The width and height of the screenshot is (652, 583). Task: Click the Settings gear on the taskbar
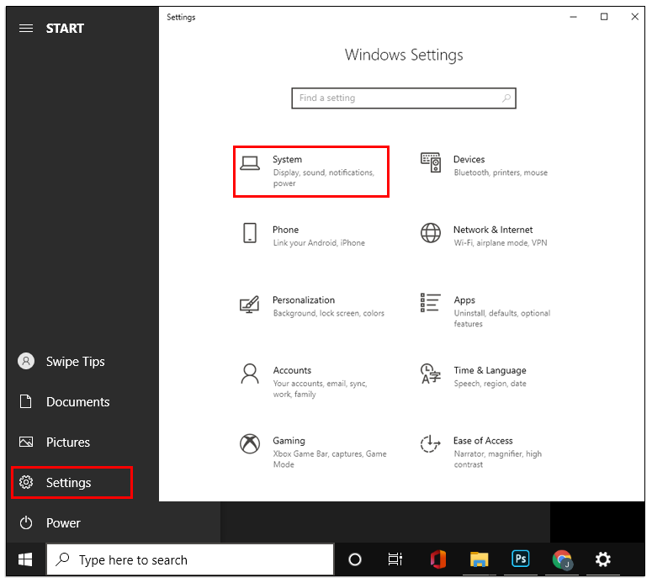click(603, 559)
